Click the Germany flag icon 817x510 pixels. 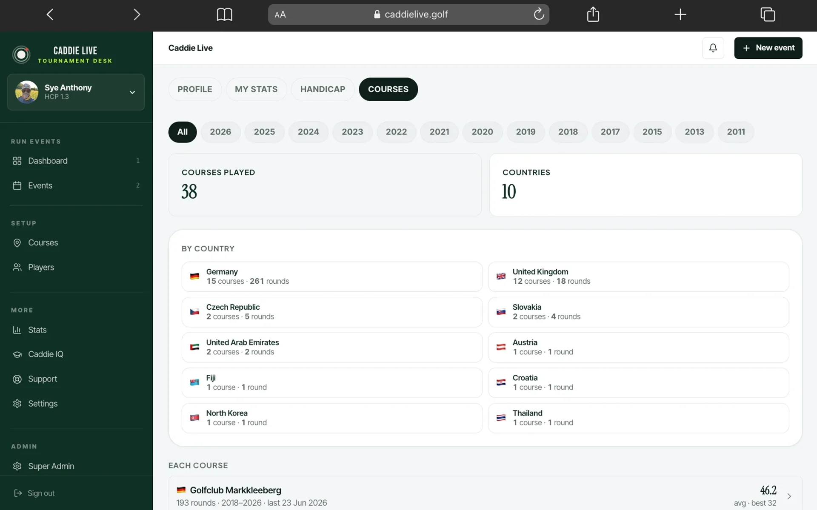194,276
